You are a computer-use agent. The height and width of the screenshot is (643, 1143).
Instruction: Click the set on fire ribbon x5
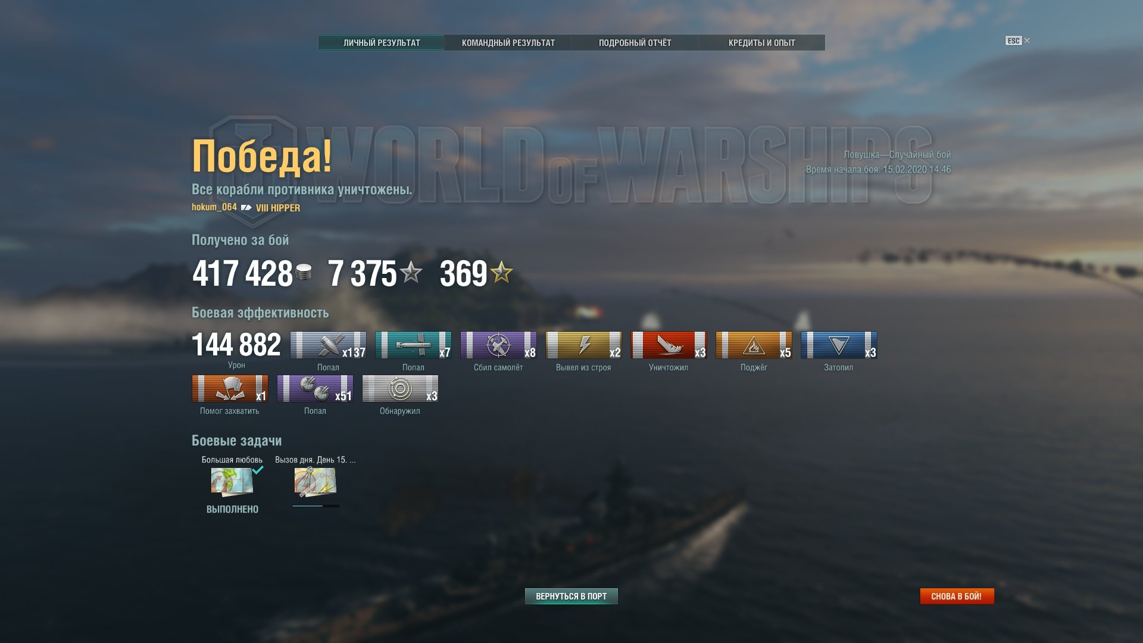click(754, 345)
